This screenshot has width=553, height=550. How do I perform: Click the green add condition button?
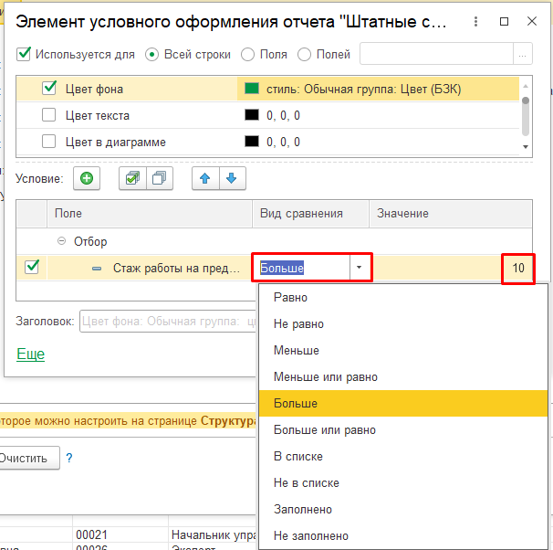pos(87,179)
